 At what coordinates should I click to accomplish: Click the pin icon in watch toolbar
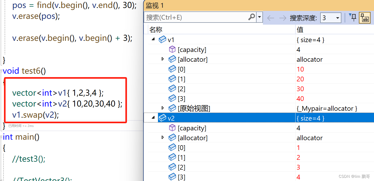[353, 17]
